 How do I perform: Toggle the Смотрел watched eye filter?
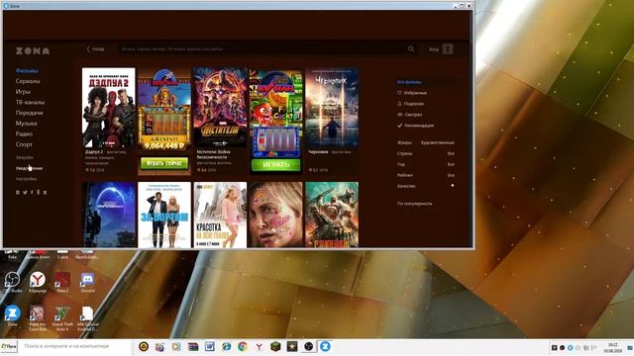(409, 115)
